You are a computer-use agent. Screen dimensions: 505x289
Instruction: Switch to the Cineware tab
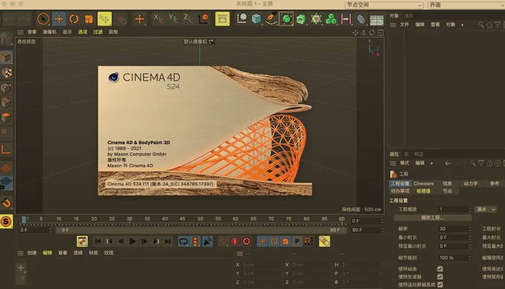click(424, 183)
